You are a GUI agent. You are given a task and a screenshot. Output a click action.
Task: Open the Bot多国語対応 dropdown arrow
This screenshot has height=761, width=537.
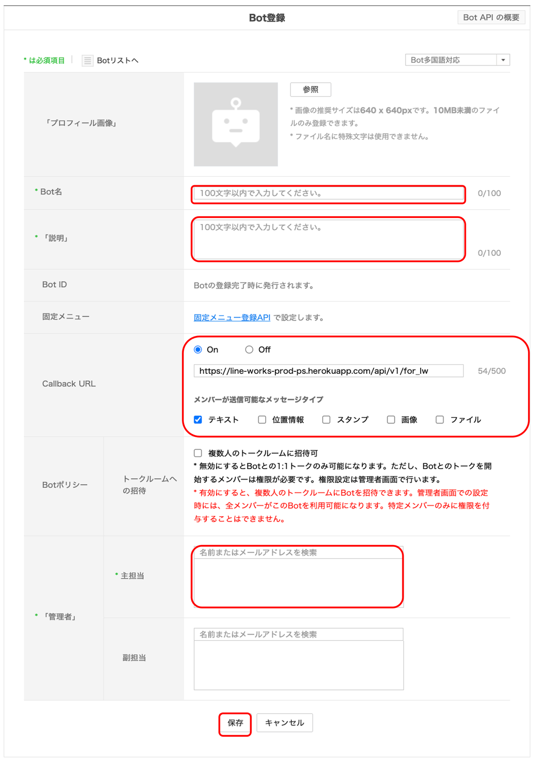(503, 60)
